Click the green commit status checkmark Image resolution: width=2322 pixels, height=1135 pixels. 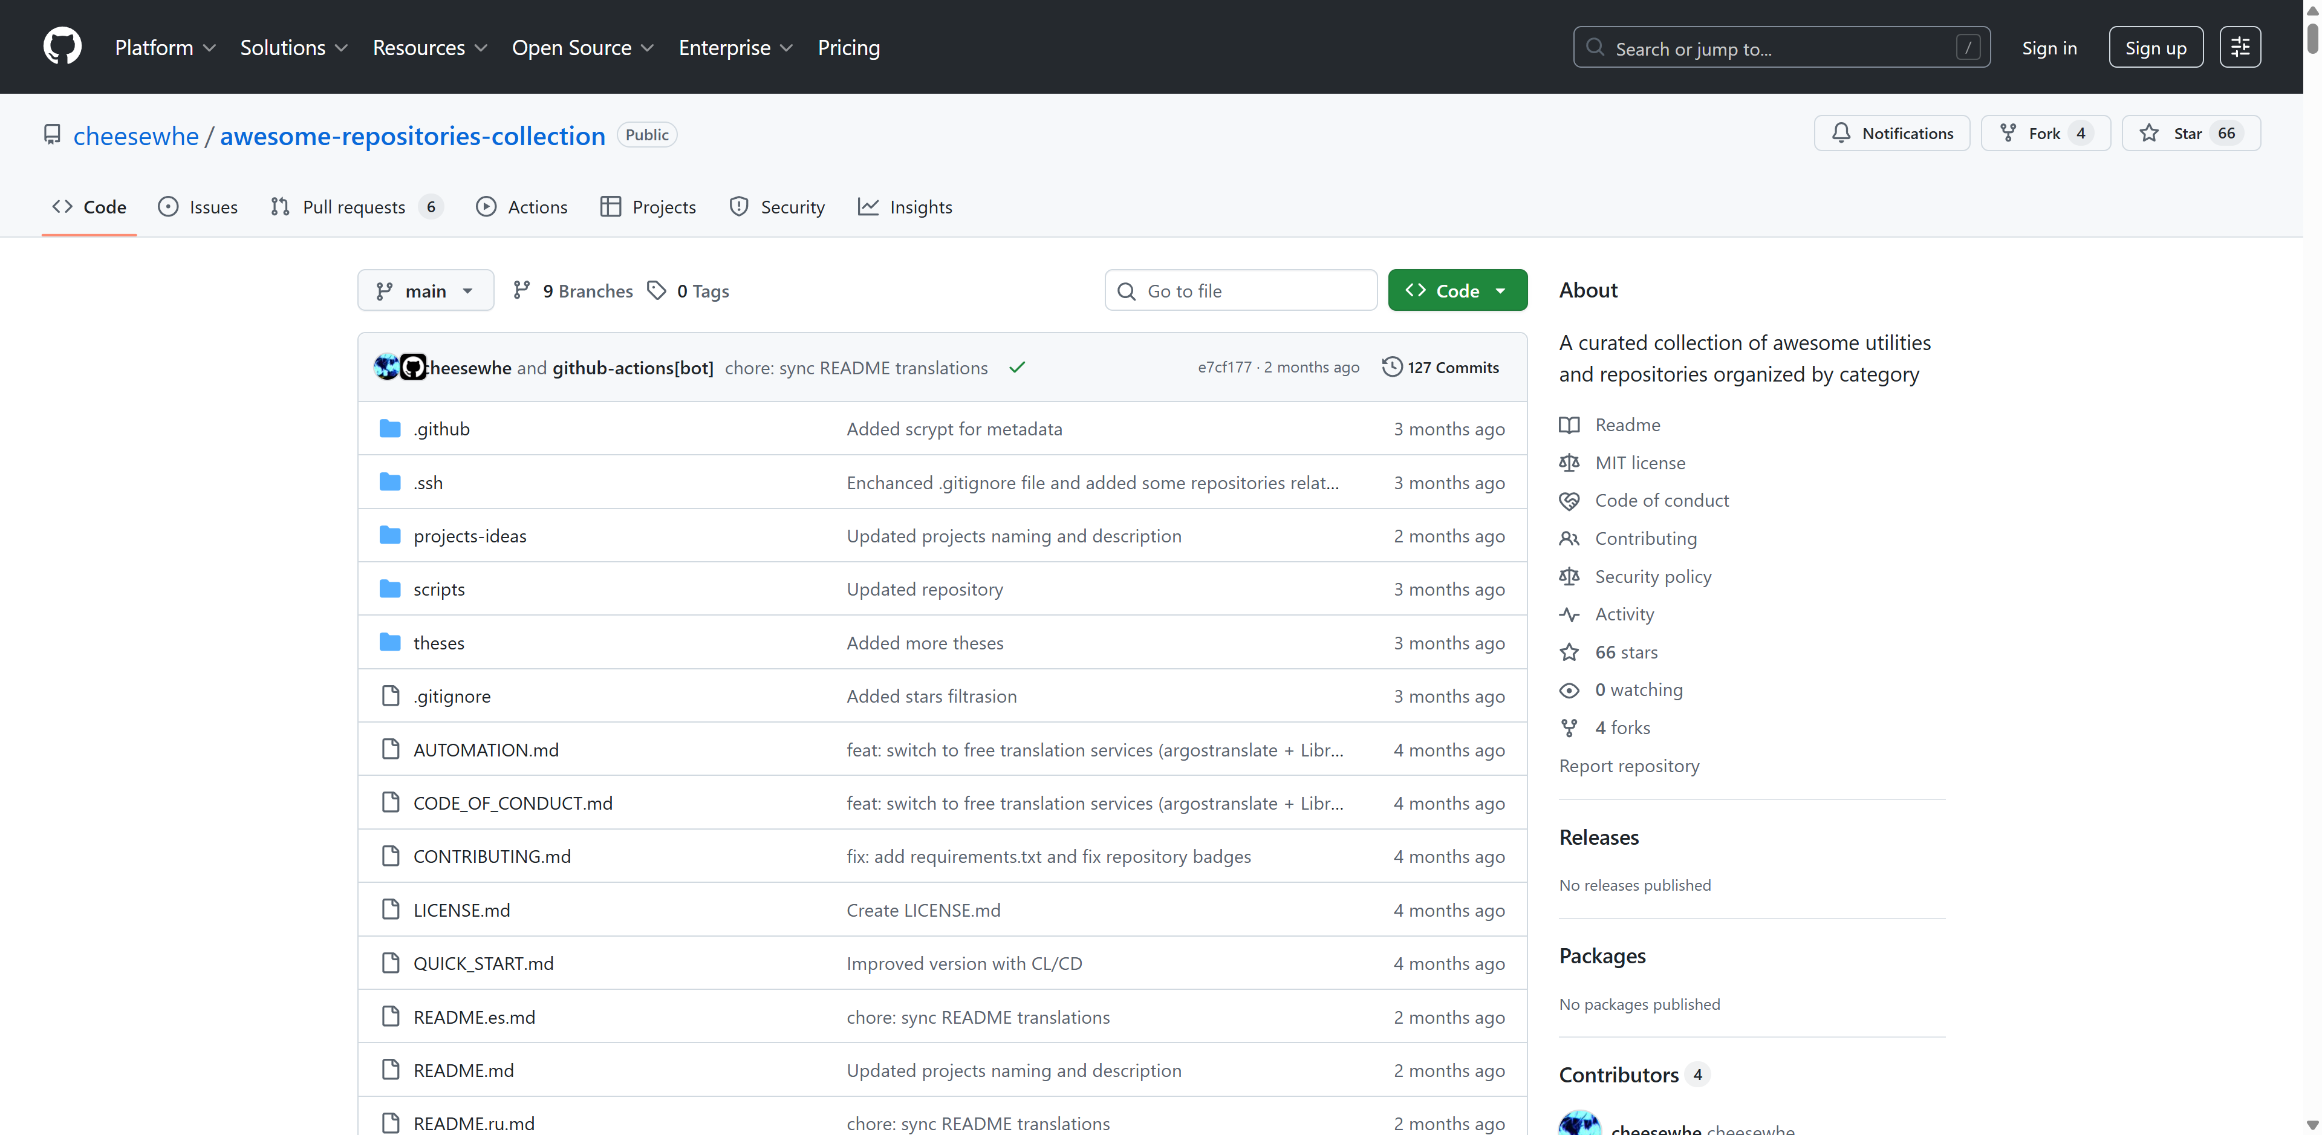[x=1016, y=368]
